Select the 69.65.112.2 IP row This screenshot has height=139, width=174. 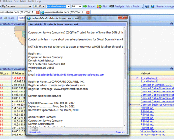click(x=19, y=131)
